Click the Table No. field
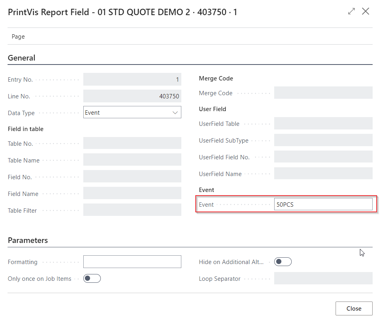381x323 pixels. click(132, 143)
